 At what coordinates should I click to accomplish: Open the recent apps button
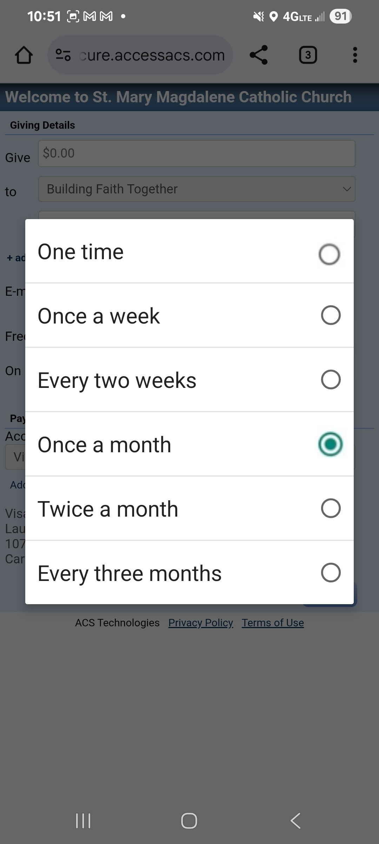tap(83, 821)
